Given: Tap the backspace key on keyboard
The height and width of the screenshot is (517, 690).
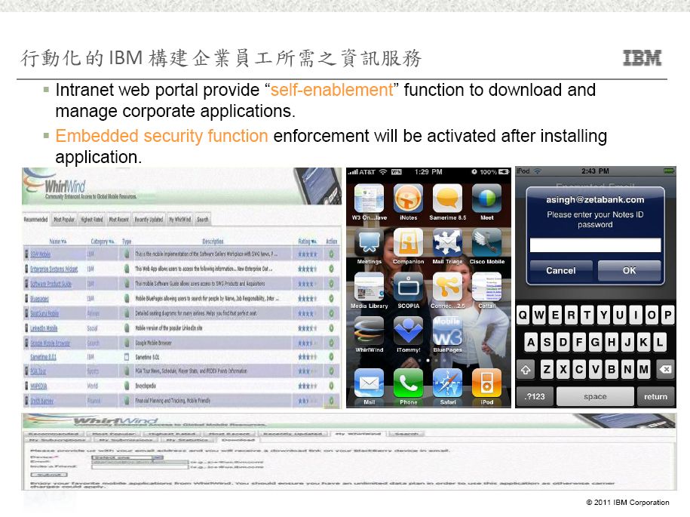Looking at the screenshot, I should (665, 370).
